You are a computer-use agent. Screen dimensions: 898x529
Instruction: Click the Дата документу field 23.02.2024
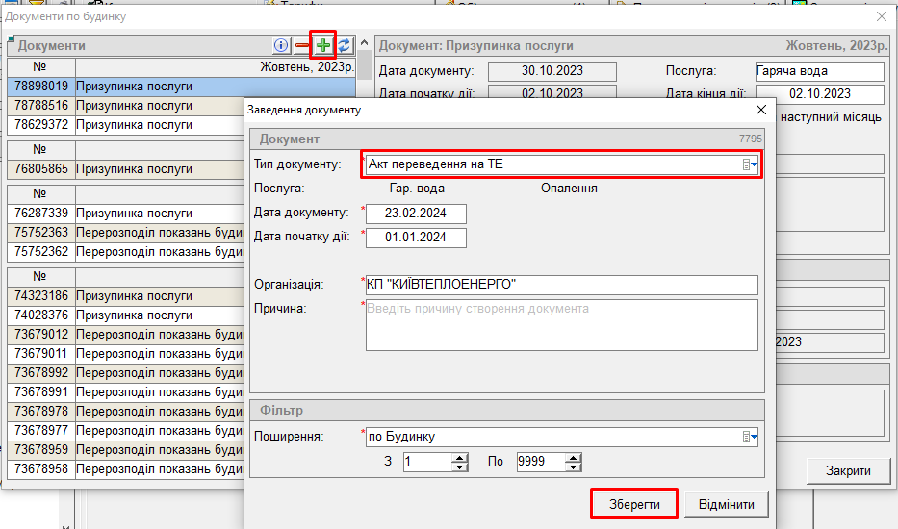pyautogui.click(x=416, y=214)
